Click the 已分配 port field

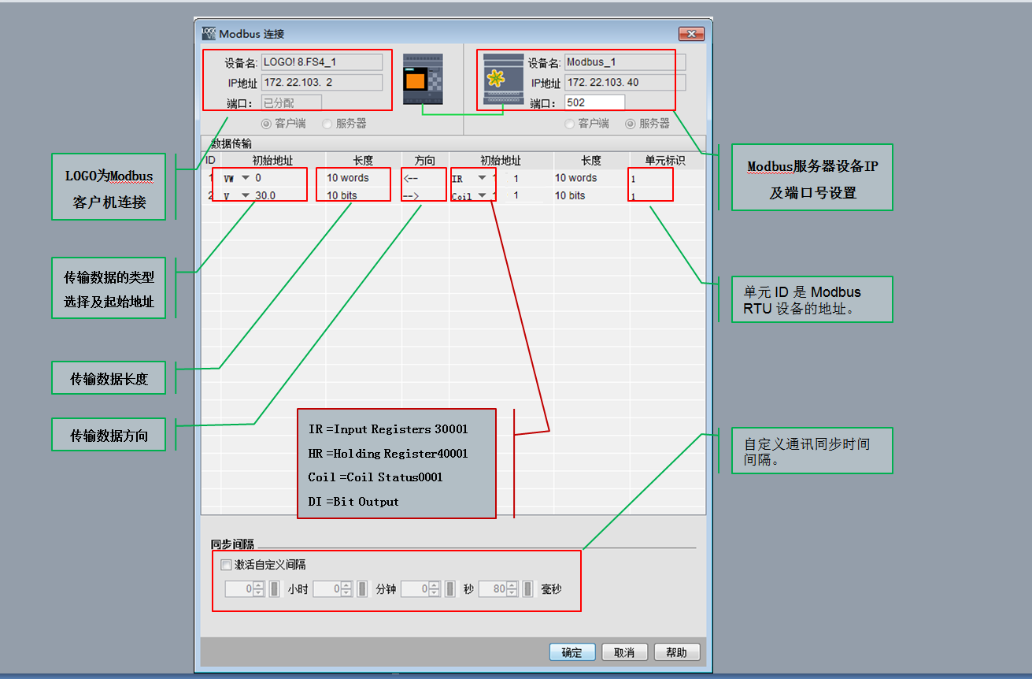291,103
